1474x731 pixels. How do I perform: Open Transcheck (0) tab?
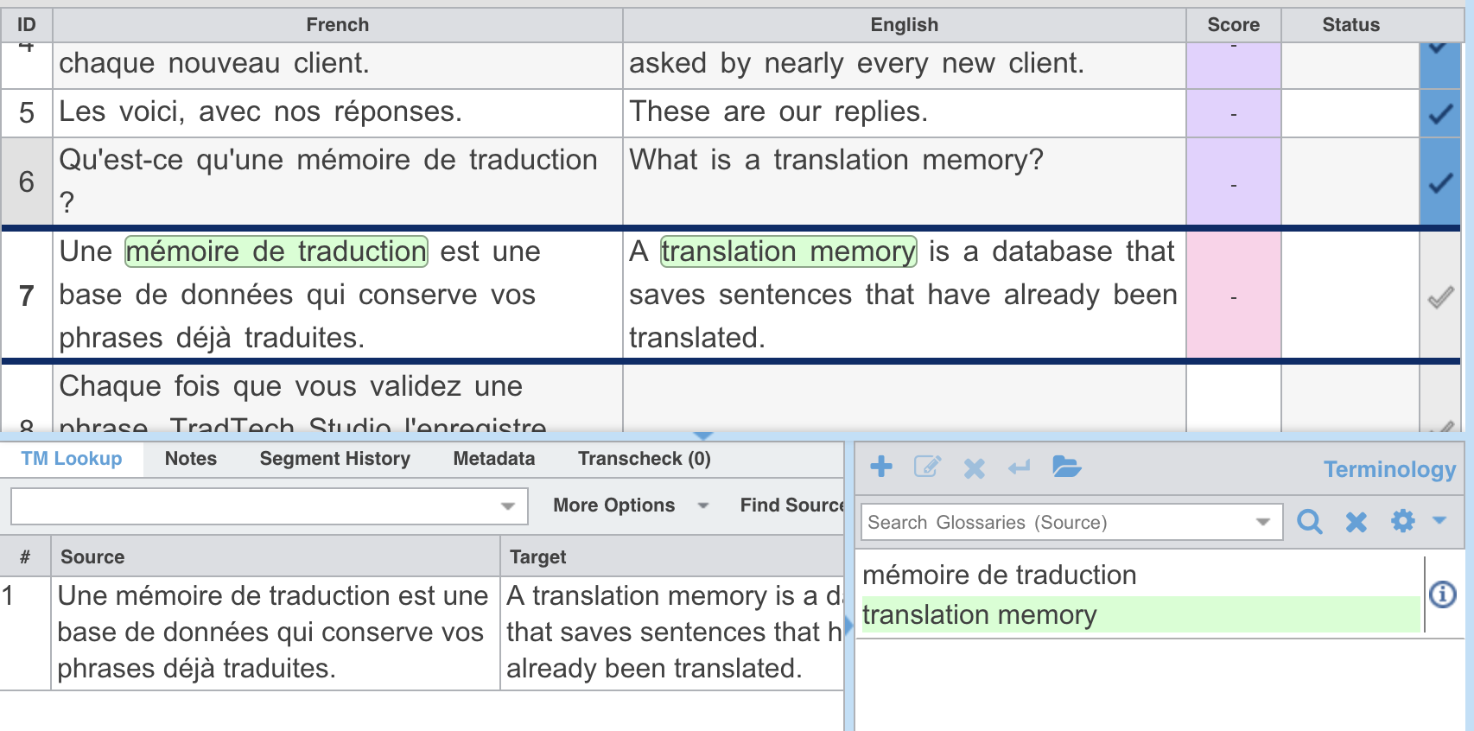pos(645,459)
